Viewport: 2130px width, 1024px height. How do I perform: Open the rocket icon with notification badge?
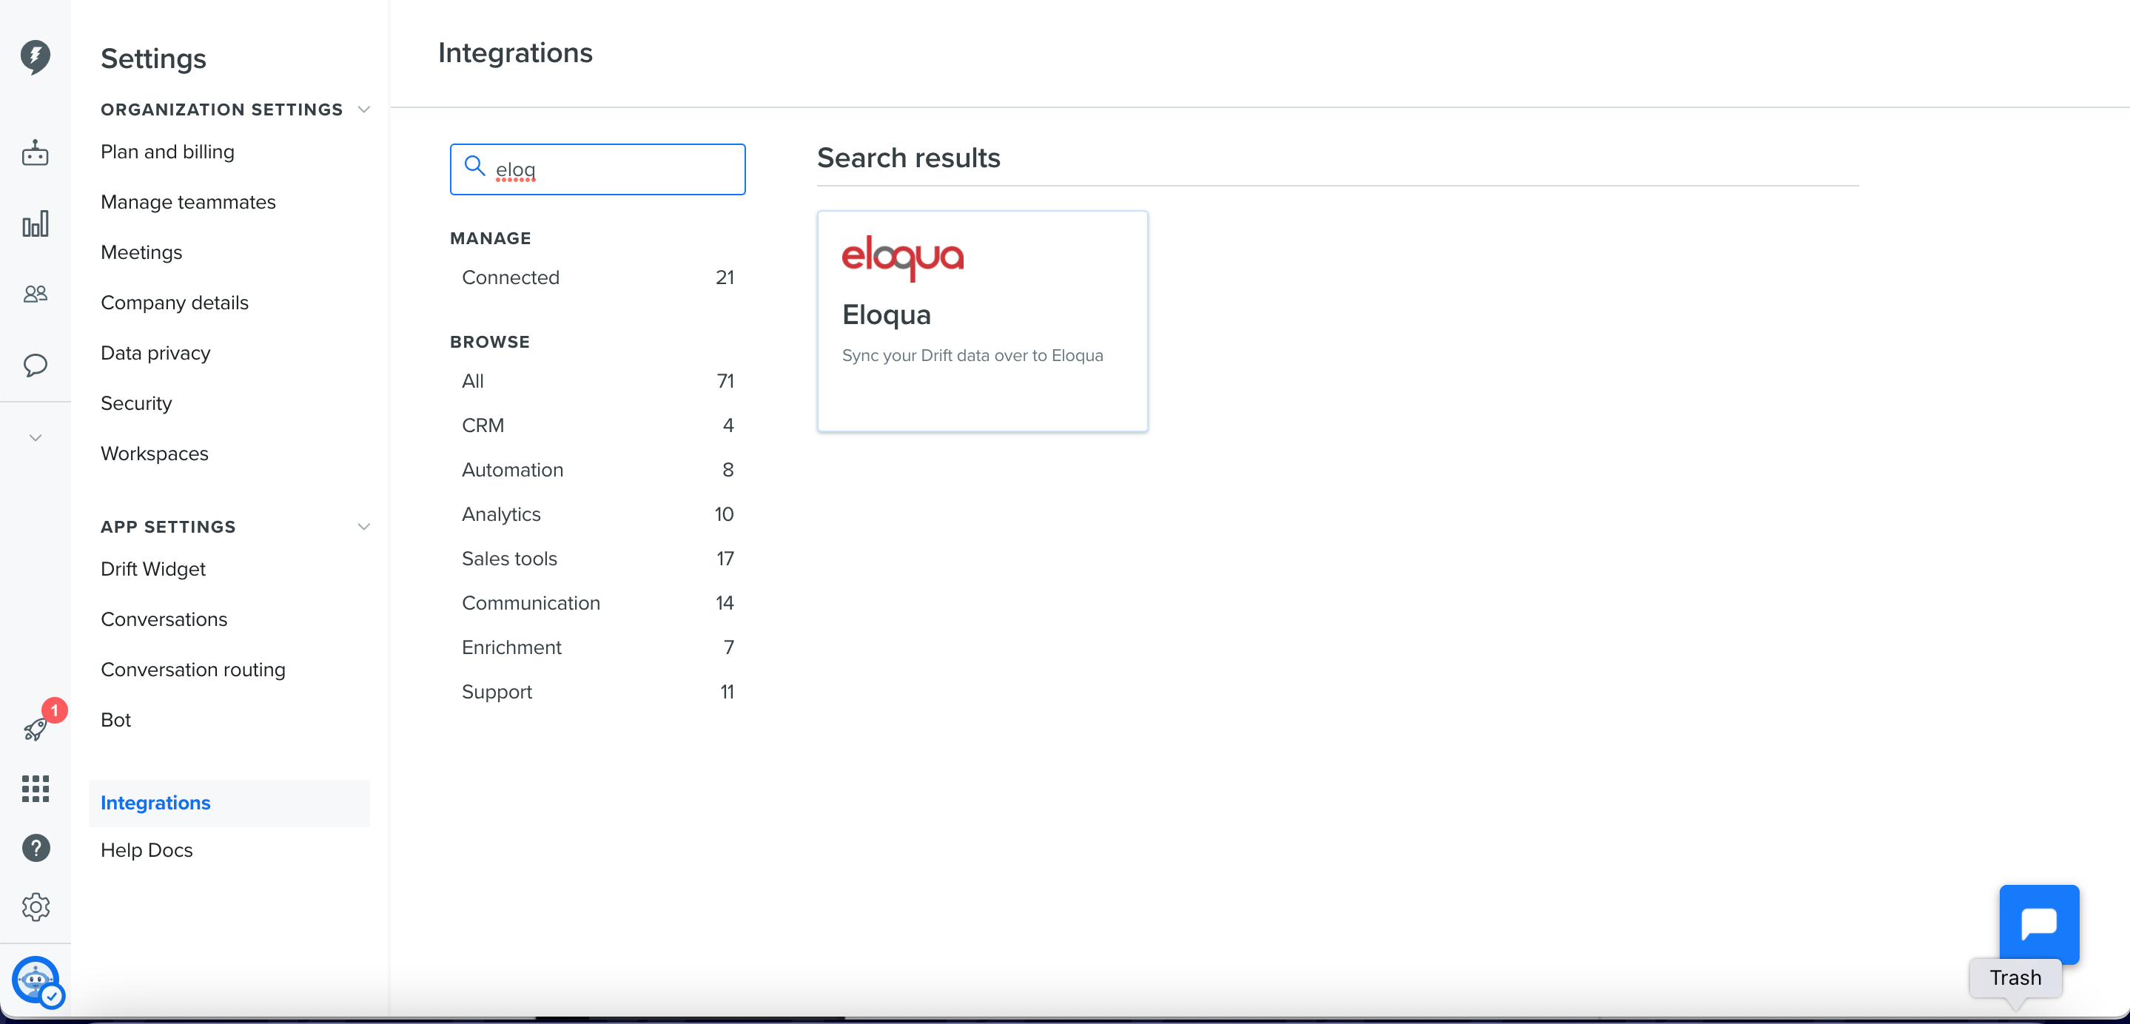click(x=36, y=727)
